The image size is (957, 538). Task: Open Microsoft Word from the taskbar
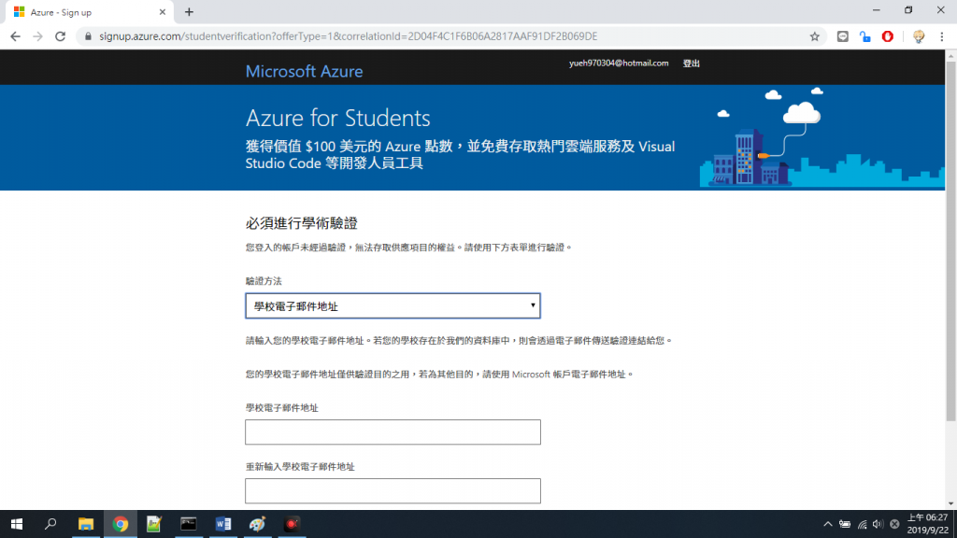tap(222, 524)
